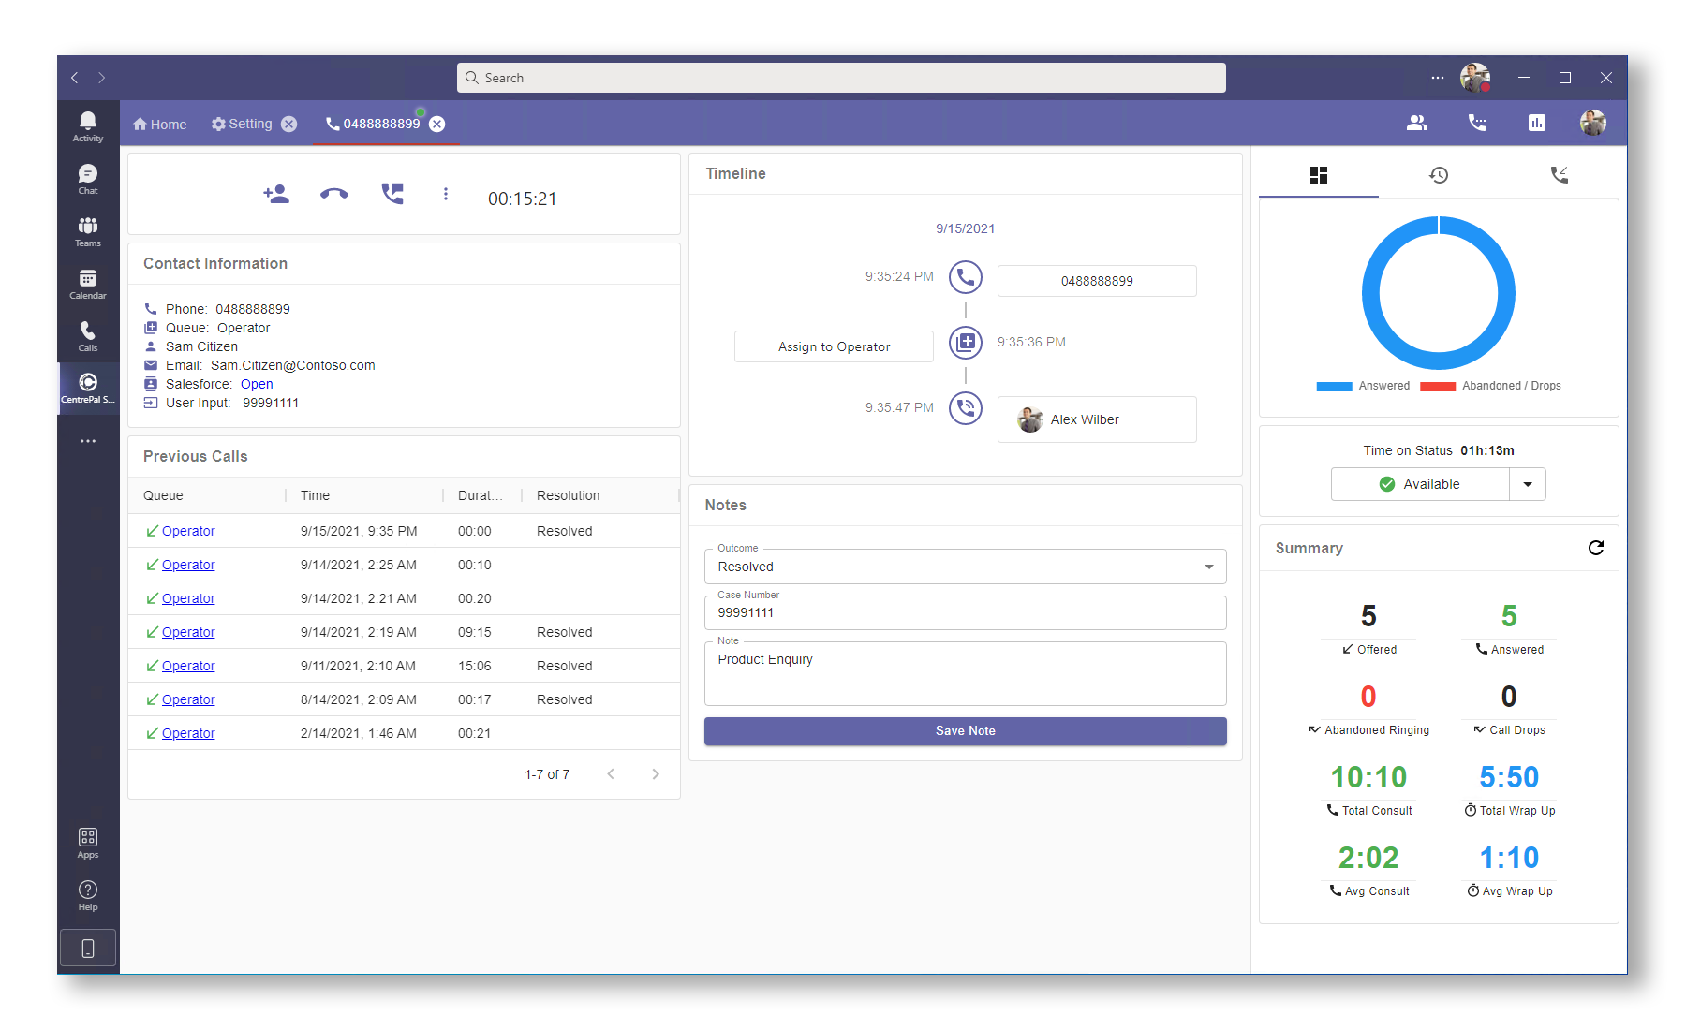Go to previous page of previous calls

coord(611,773)
